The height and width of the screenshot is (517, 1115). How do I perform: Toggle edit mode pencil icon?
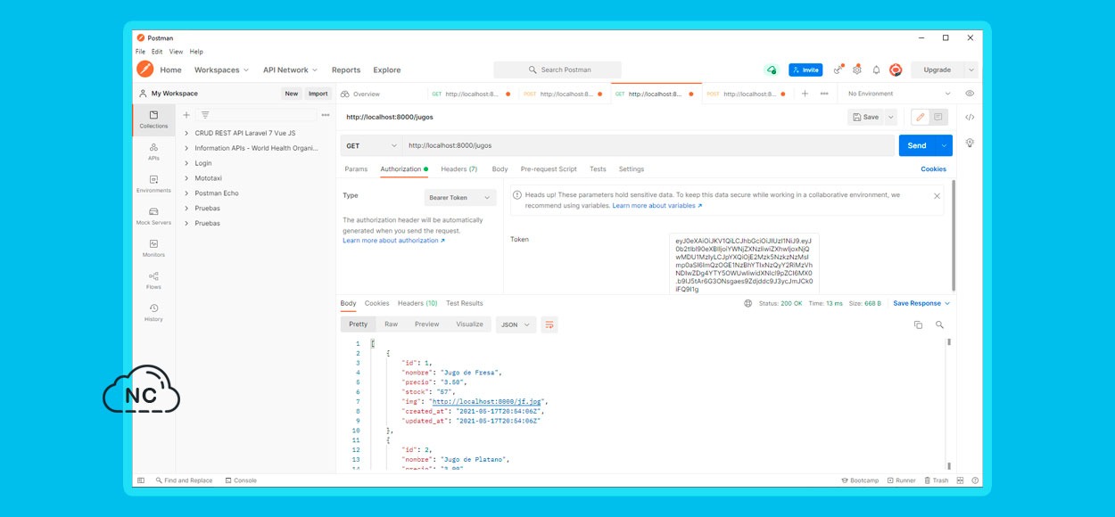point(920,117)
